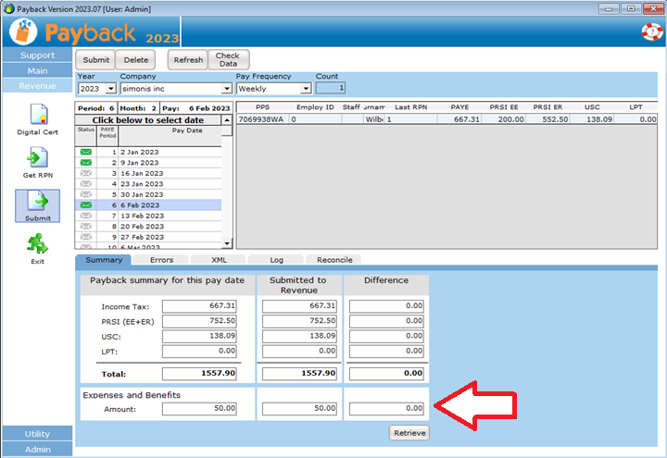Image resolution: width=667 pixels, height=458 pixels.
Task: Switch to the Errors tab
Action: click(x=161, y=260)
